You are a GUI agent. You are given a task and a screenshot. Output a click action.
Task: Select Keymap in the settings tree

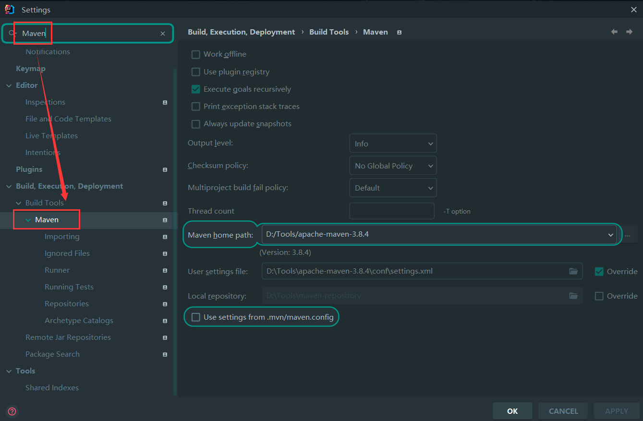[31, 69]
